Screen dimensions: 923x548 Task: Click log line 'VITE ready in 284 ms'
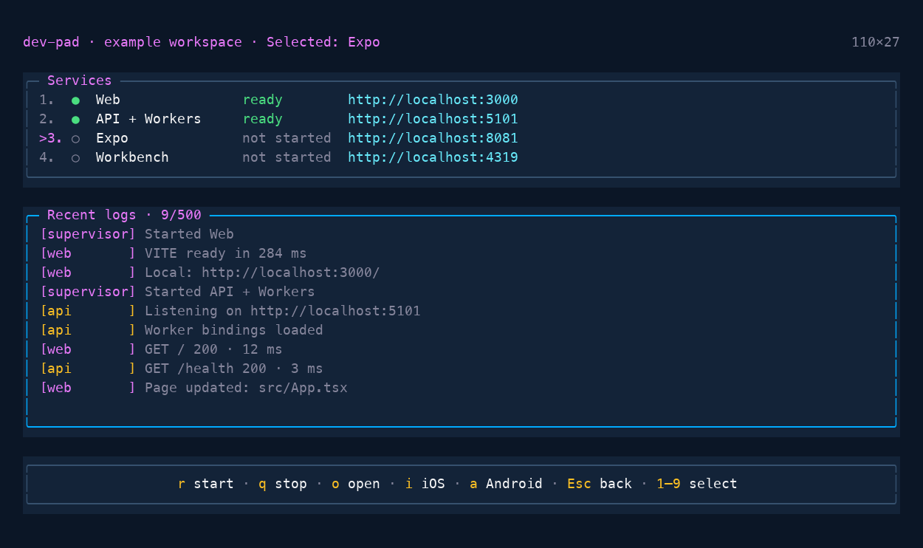click(x=225, y=253)
